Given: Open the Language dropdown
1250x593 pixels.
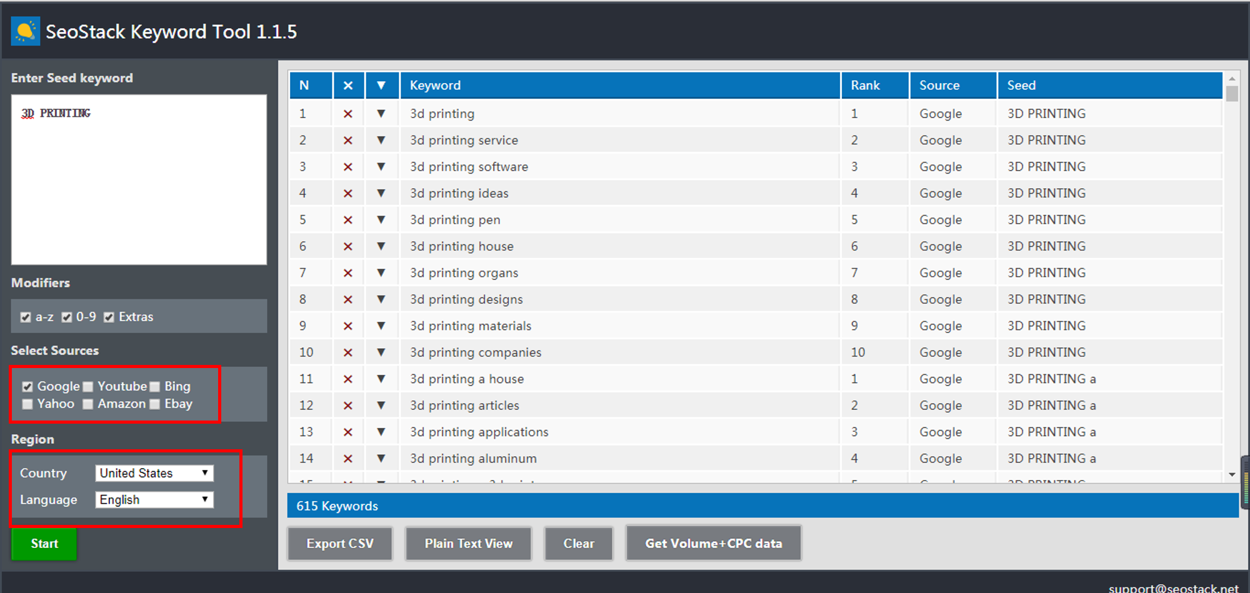Looking at the screenshot, I should pyautogui.click(x=154, y=500).
